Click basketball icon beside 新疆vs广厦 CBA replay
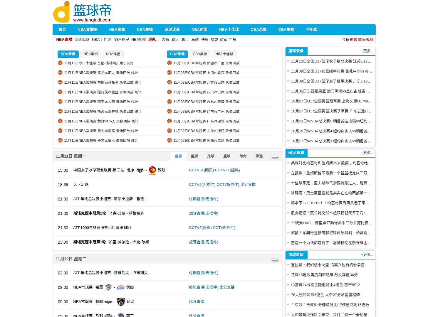423x317 pixels. point(169,63)
